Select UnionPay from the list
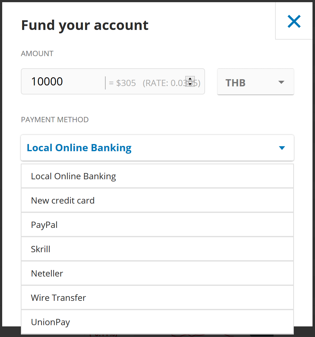315x337 pixels. pos(50,322)
